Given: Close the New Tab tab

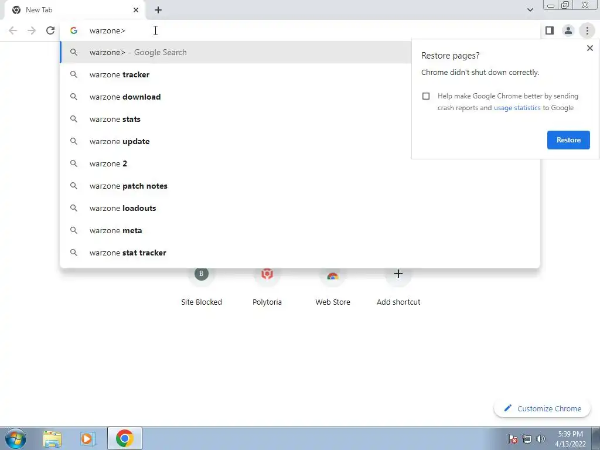Looking at the screenshot, I should coord(136,10).
